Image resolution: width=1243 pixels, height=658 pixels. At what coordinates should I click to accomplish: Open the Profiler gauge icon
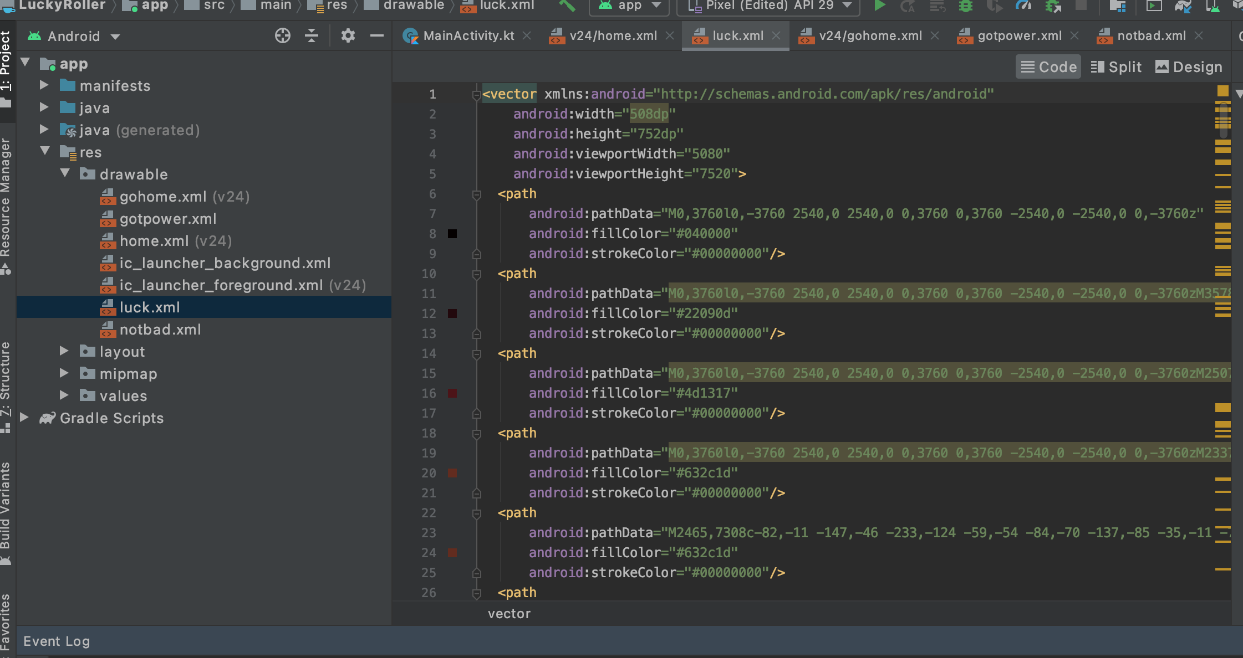pos(1023,6)
